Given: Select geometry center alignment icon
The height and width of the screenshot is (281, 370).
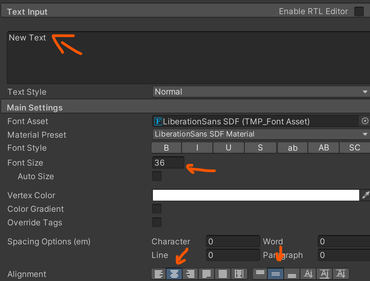Looking at the screenshot, I should coord(239,274).
